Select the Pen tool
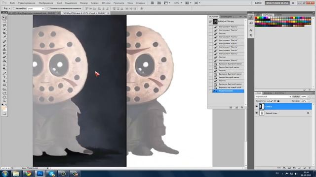The width and height of the screenshot is (316, 177). 4,73
